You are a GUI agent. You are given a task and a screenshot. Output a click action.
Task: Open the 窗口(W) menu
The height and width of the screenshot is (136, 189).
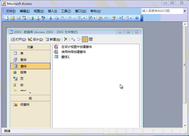(81, 11)
